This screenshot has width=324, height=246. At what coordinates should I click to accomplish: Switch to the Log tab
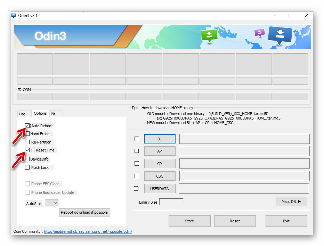23,114
